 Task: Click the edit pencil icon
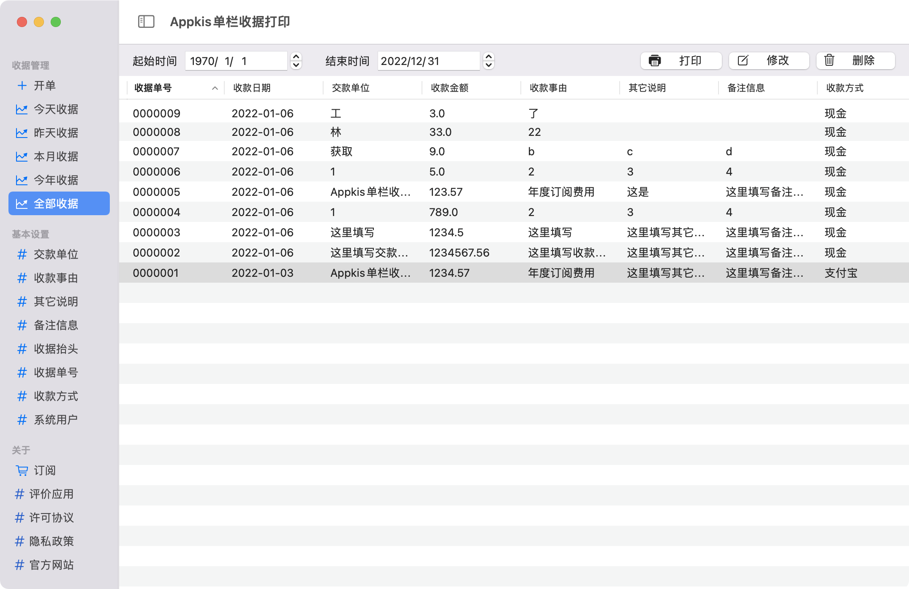[x=743, y=61]
